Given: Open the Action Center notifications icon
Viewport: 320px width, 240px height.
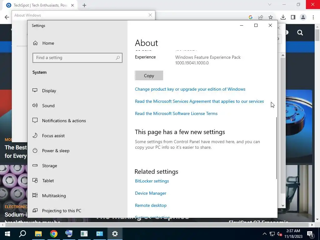Looking at the screenshot, I should point(310,234).
